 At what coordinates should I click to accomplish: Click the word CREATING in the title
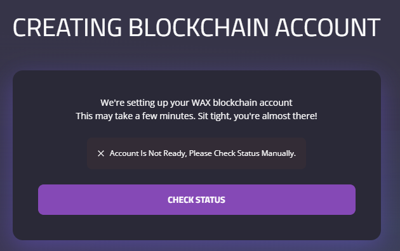67,27
